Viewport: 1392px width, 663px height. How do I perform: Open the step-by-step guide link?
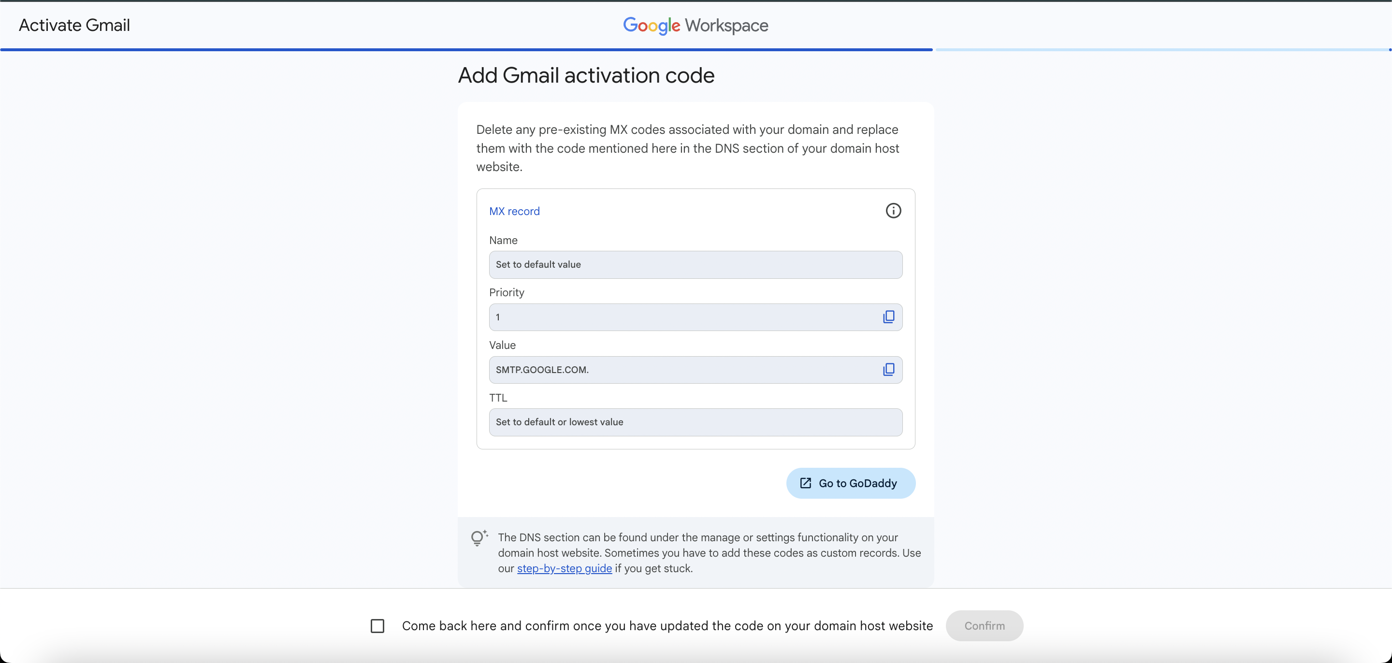click(564, 568)
